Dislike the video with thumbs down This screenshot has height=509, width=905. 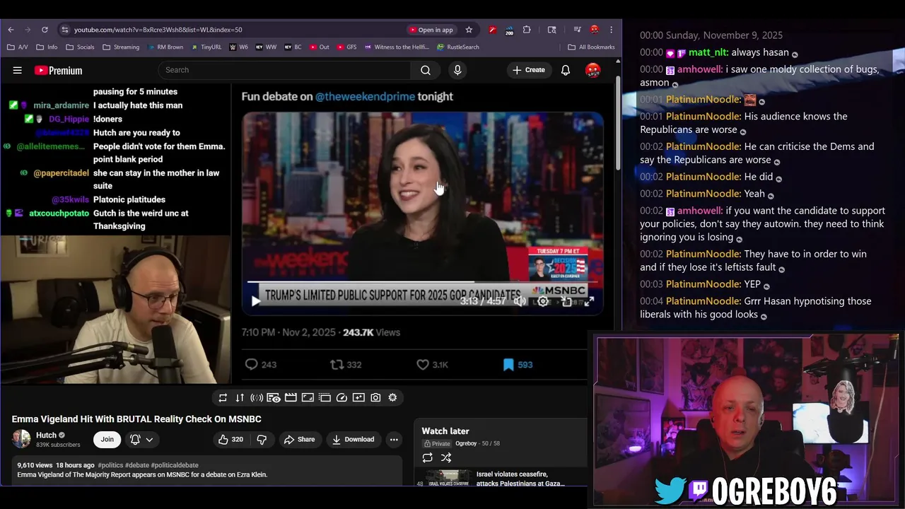pyautogui.click(x=262, y=440)
